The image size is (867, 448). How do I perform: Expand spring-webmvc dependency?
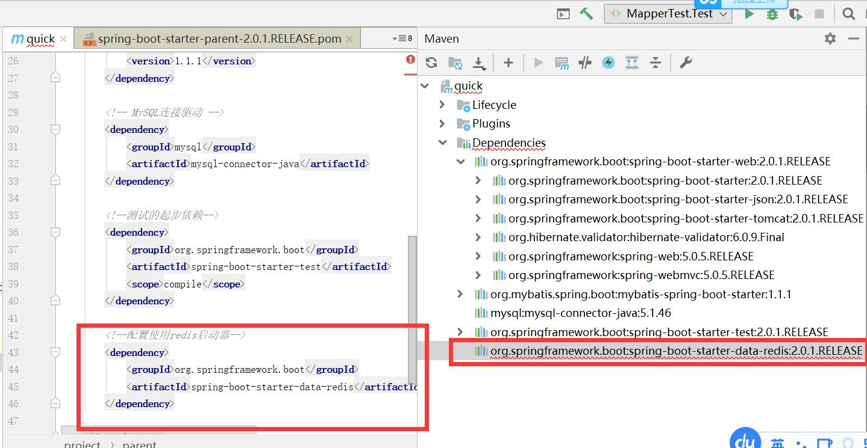pos(478,275)
